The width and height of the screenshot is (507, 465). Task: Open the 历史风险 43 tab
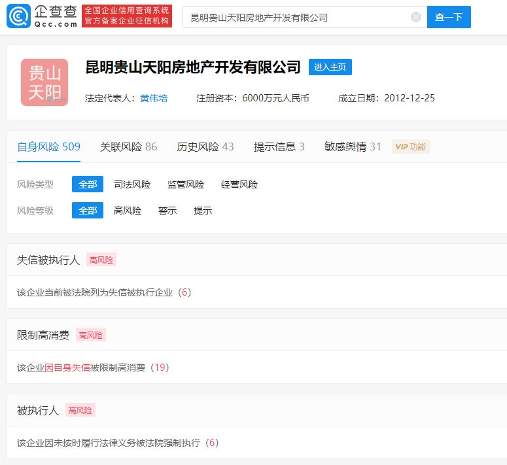click(x=205, y=146)
